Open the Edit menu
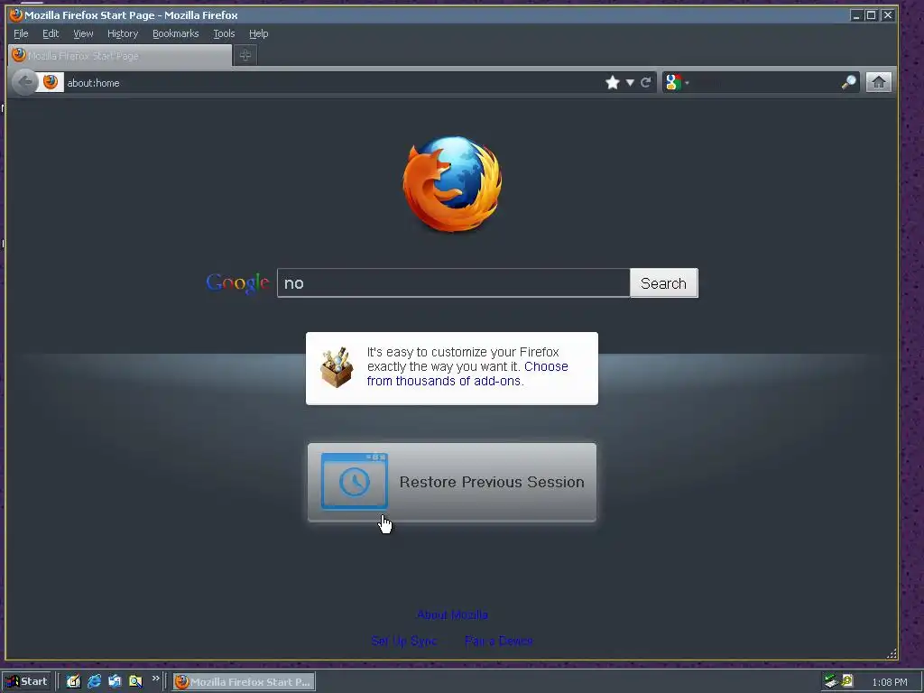The image size is (924, 693). (51, 33)
